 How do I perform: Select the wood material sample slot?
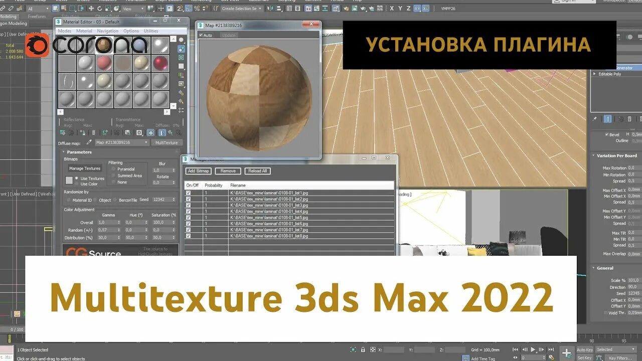coord(104,45)
